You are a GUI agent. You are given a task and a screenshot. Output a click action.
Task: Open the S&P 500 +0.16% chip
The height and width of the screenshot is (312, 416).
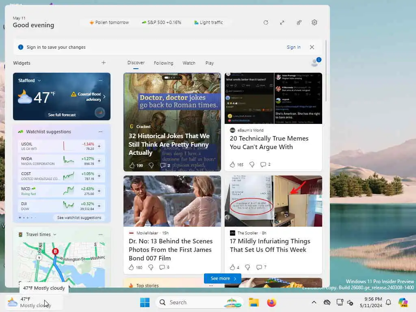tap(162, 23)
